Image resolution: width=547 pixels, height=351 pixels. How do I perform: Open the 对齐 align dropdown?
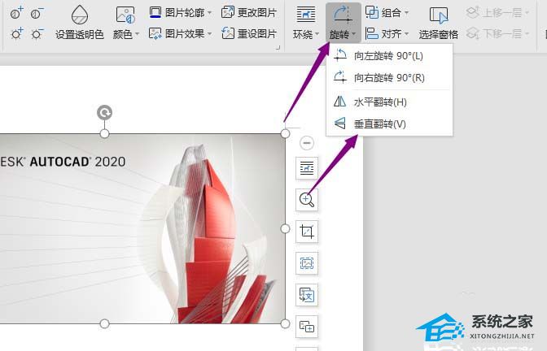click(x=387, y=33)
